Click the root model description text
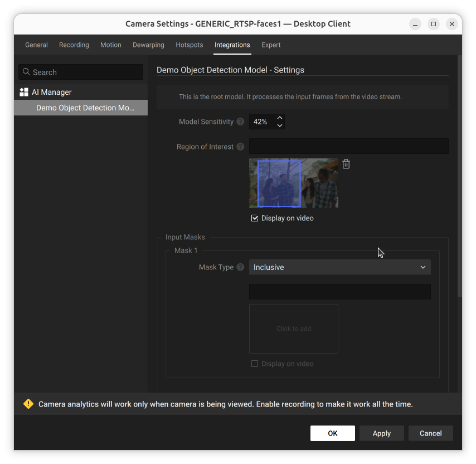The width and height of the screenshot is (476, 464). tap(290, 96)
